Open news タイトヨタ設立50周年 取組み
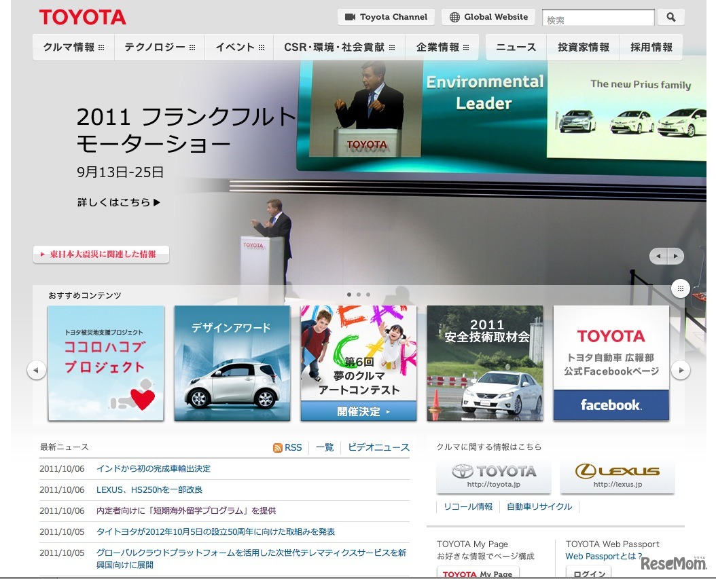The height and width of the screenshot is (579, 716). (215, 531)
